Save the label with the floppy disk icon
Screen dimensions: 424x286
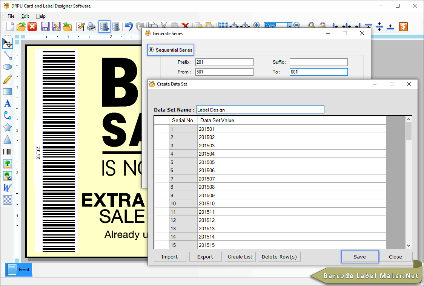(45, 27)
